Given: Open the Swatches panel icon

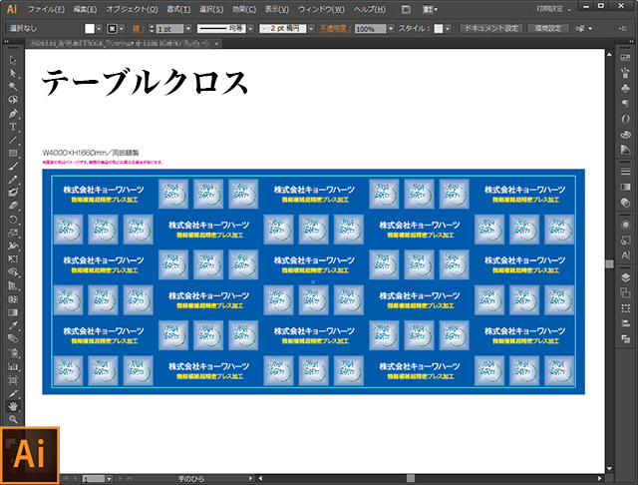Looking at the screenshot, I should (625, 58).
